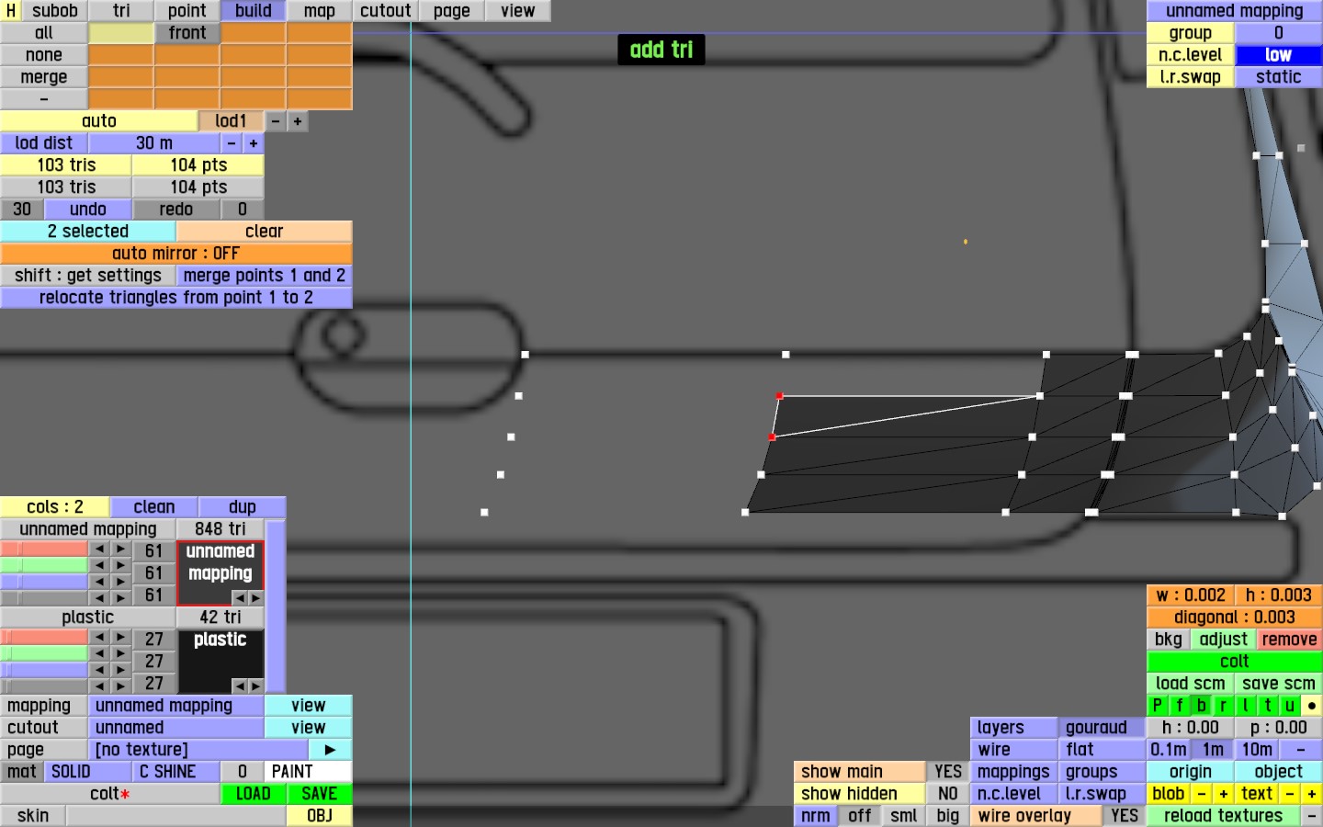
Task: Click unnamed mapping's red color slider
Action: point(44,549)
